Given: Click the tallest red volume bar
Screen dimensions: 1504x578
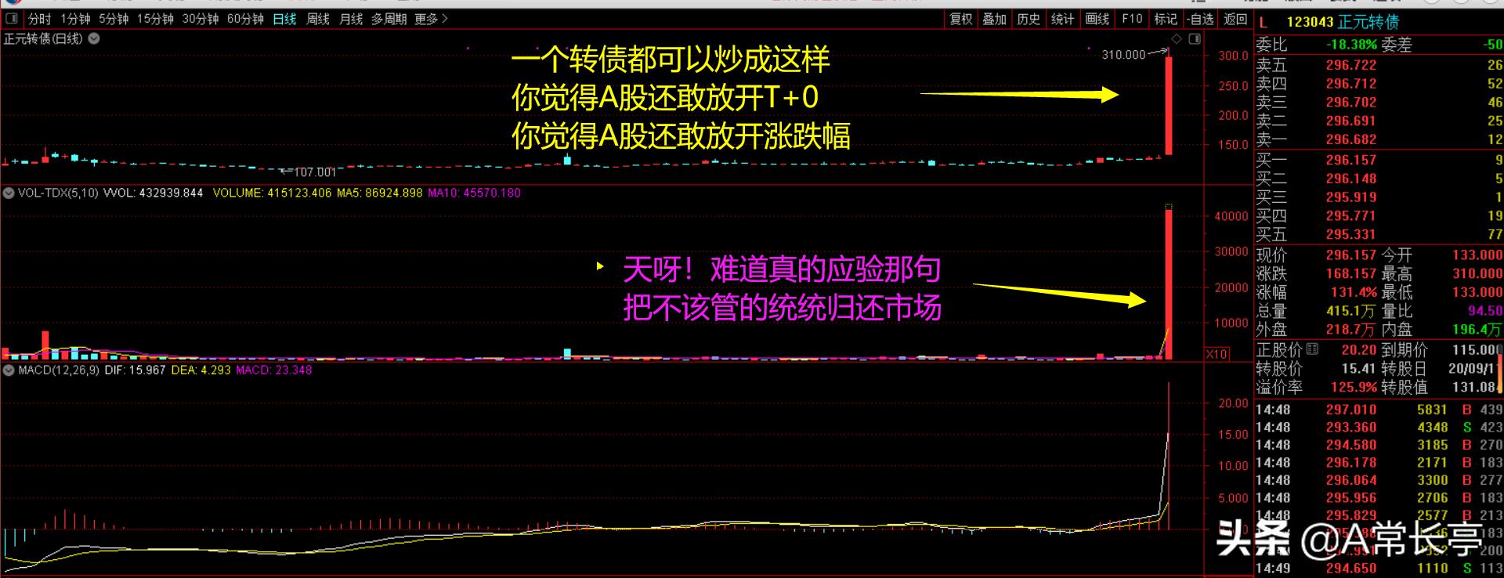Looking at the screenshot, I should pyautogui.click(x=1169, y=284).
